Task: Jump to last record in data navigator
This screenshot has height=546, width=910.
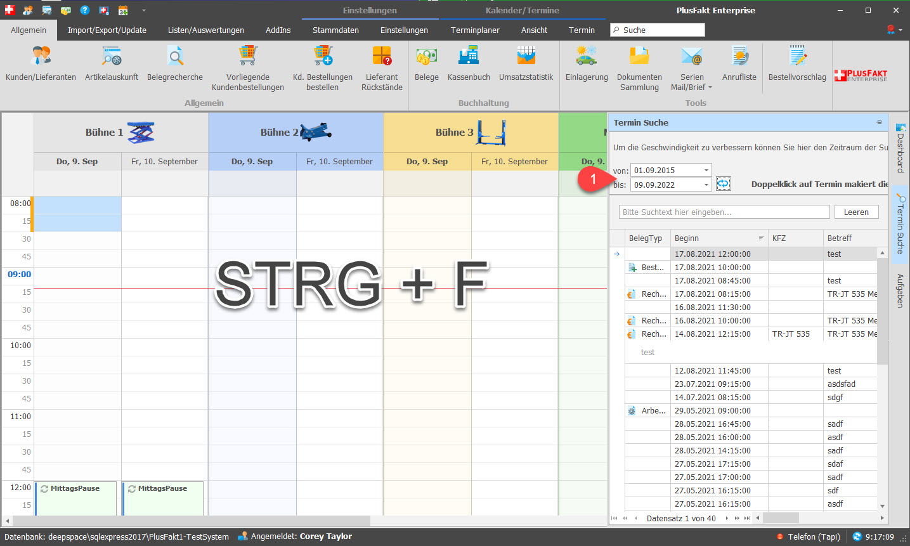Action: tap(747, 518)
